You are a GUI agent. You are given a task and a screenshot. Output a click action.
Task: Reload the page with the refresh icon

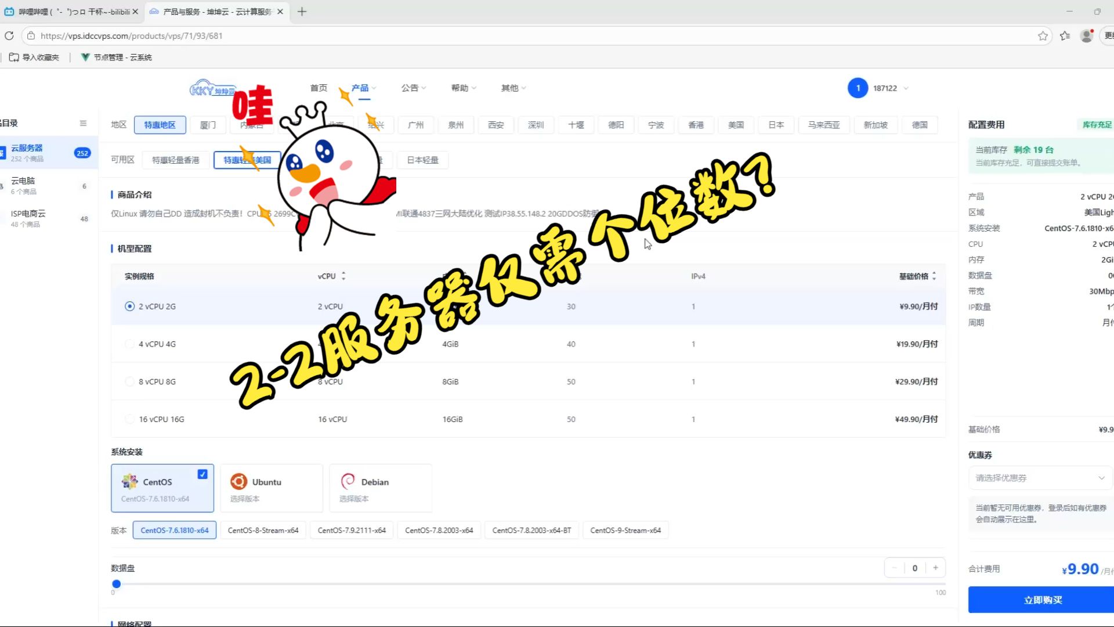tap(9, 36)
